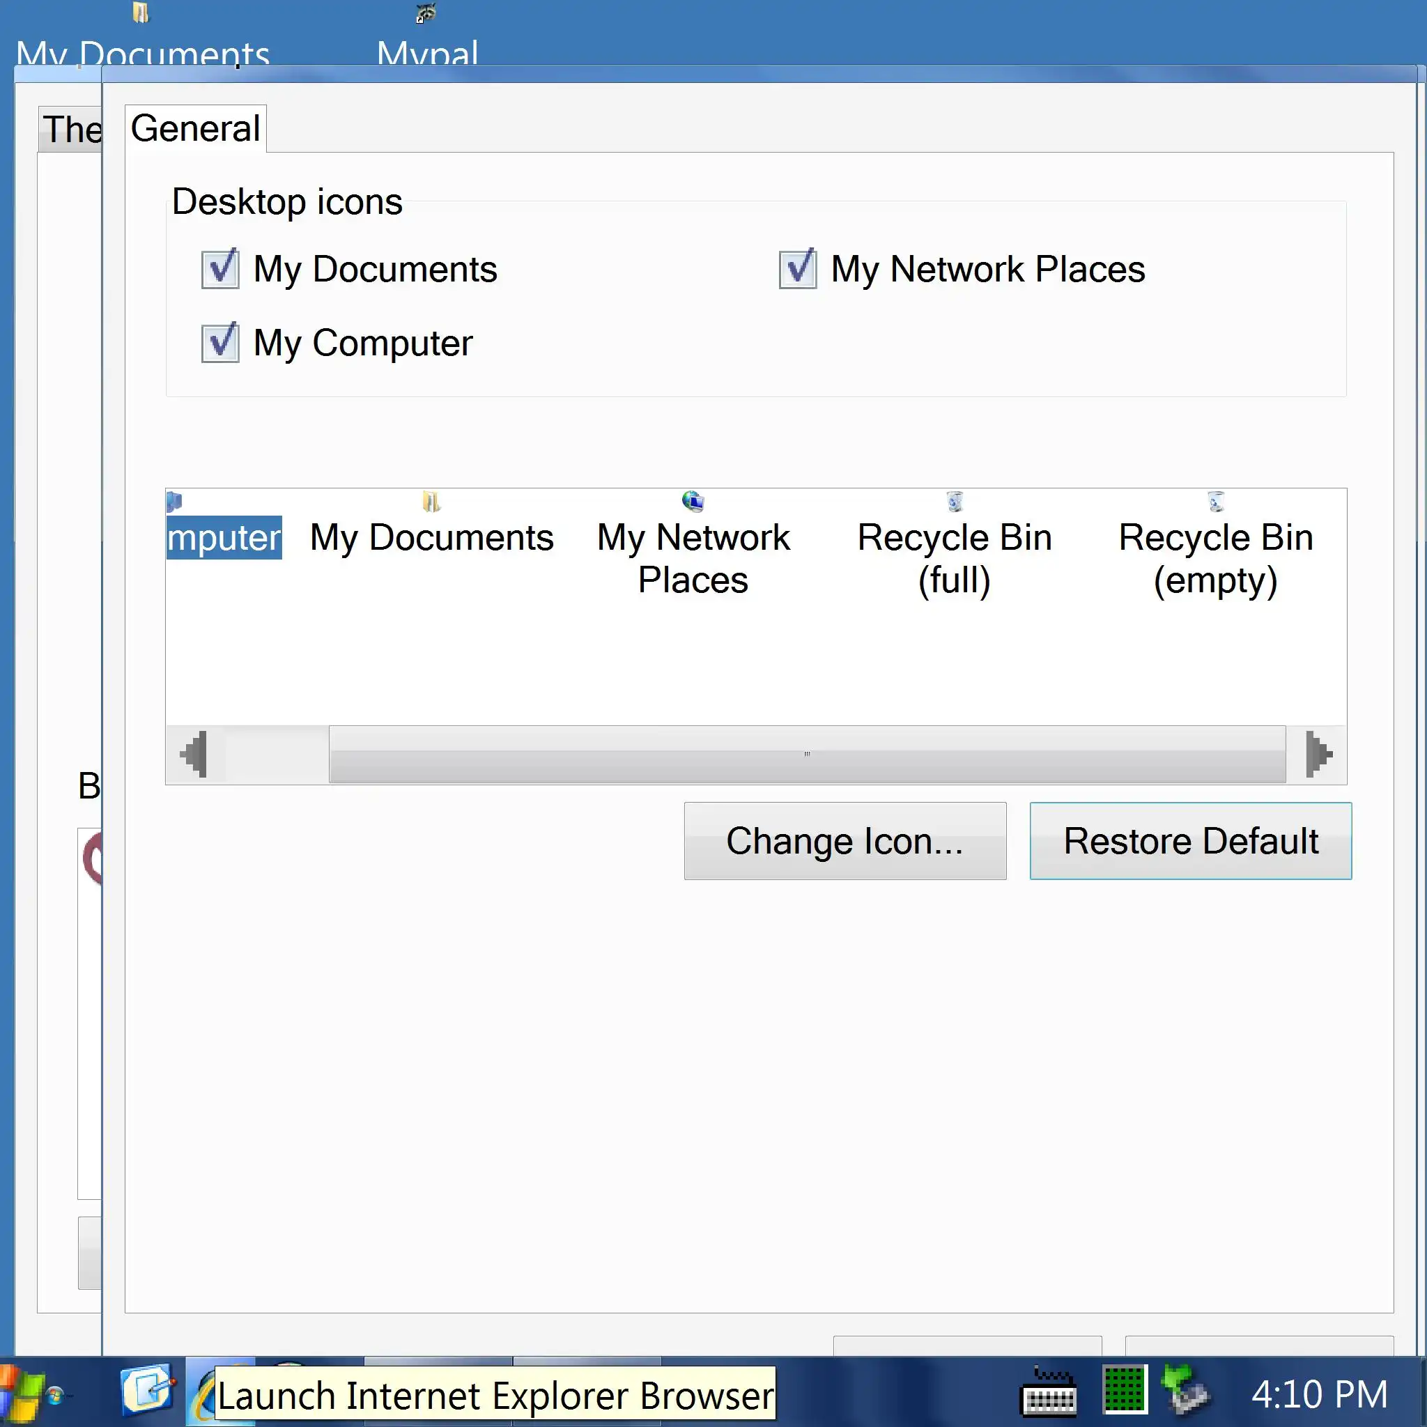Click the Show Desktop quick launch icon
1427x1427 pixels.
148,1390
